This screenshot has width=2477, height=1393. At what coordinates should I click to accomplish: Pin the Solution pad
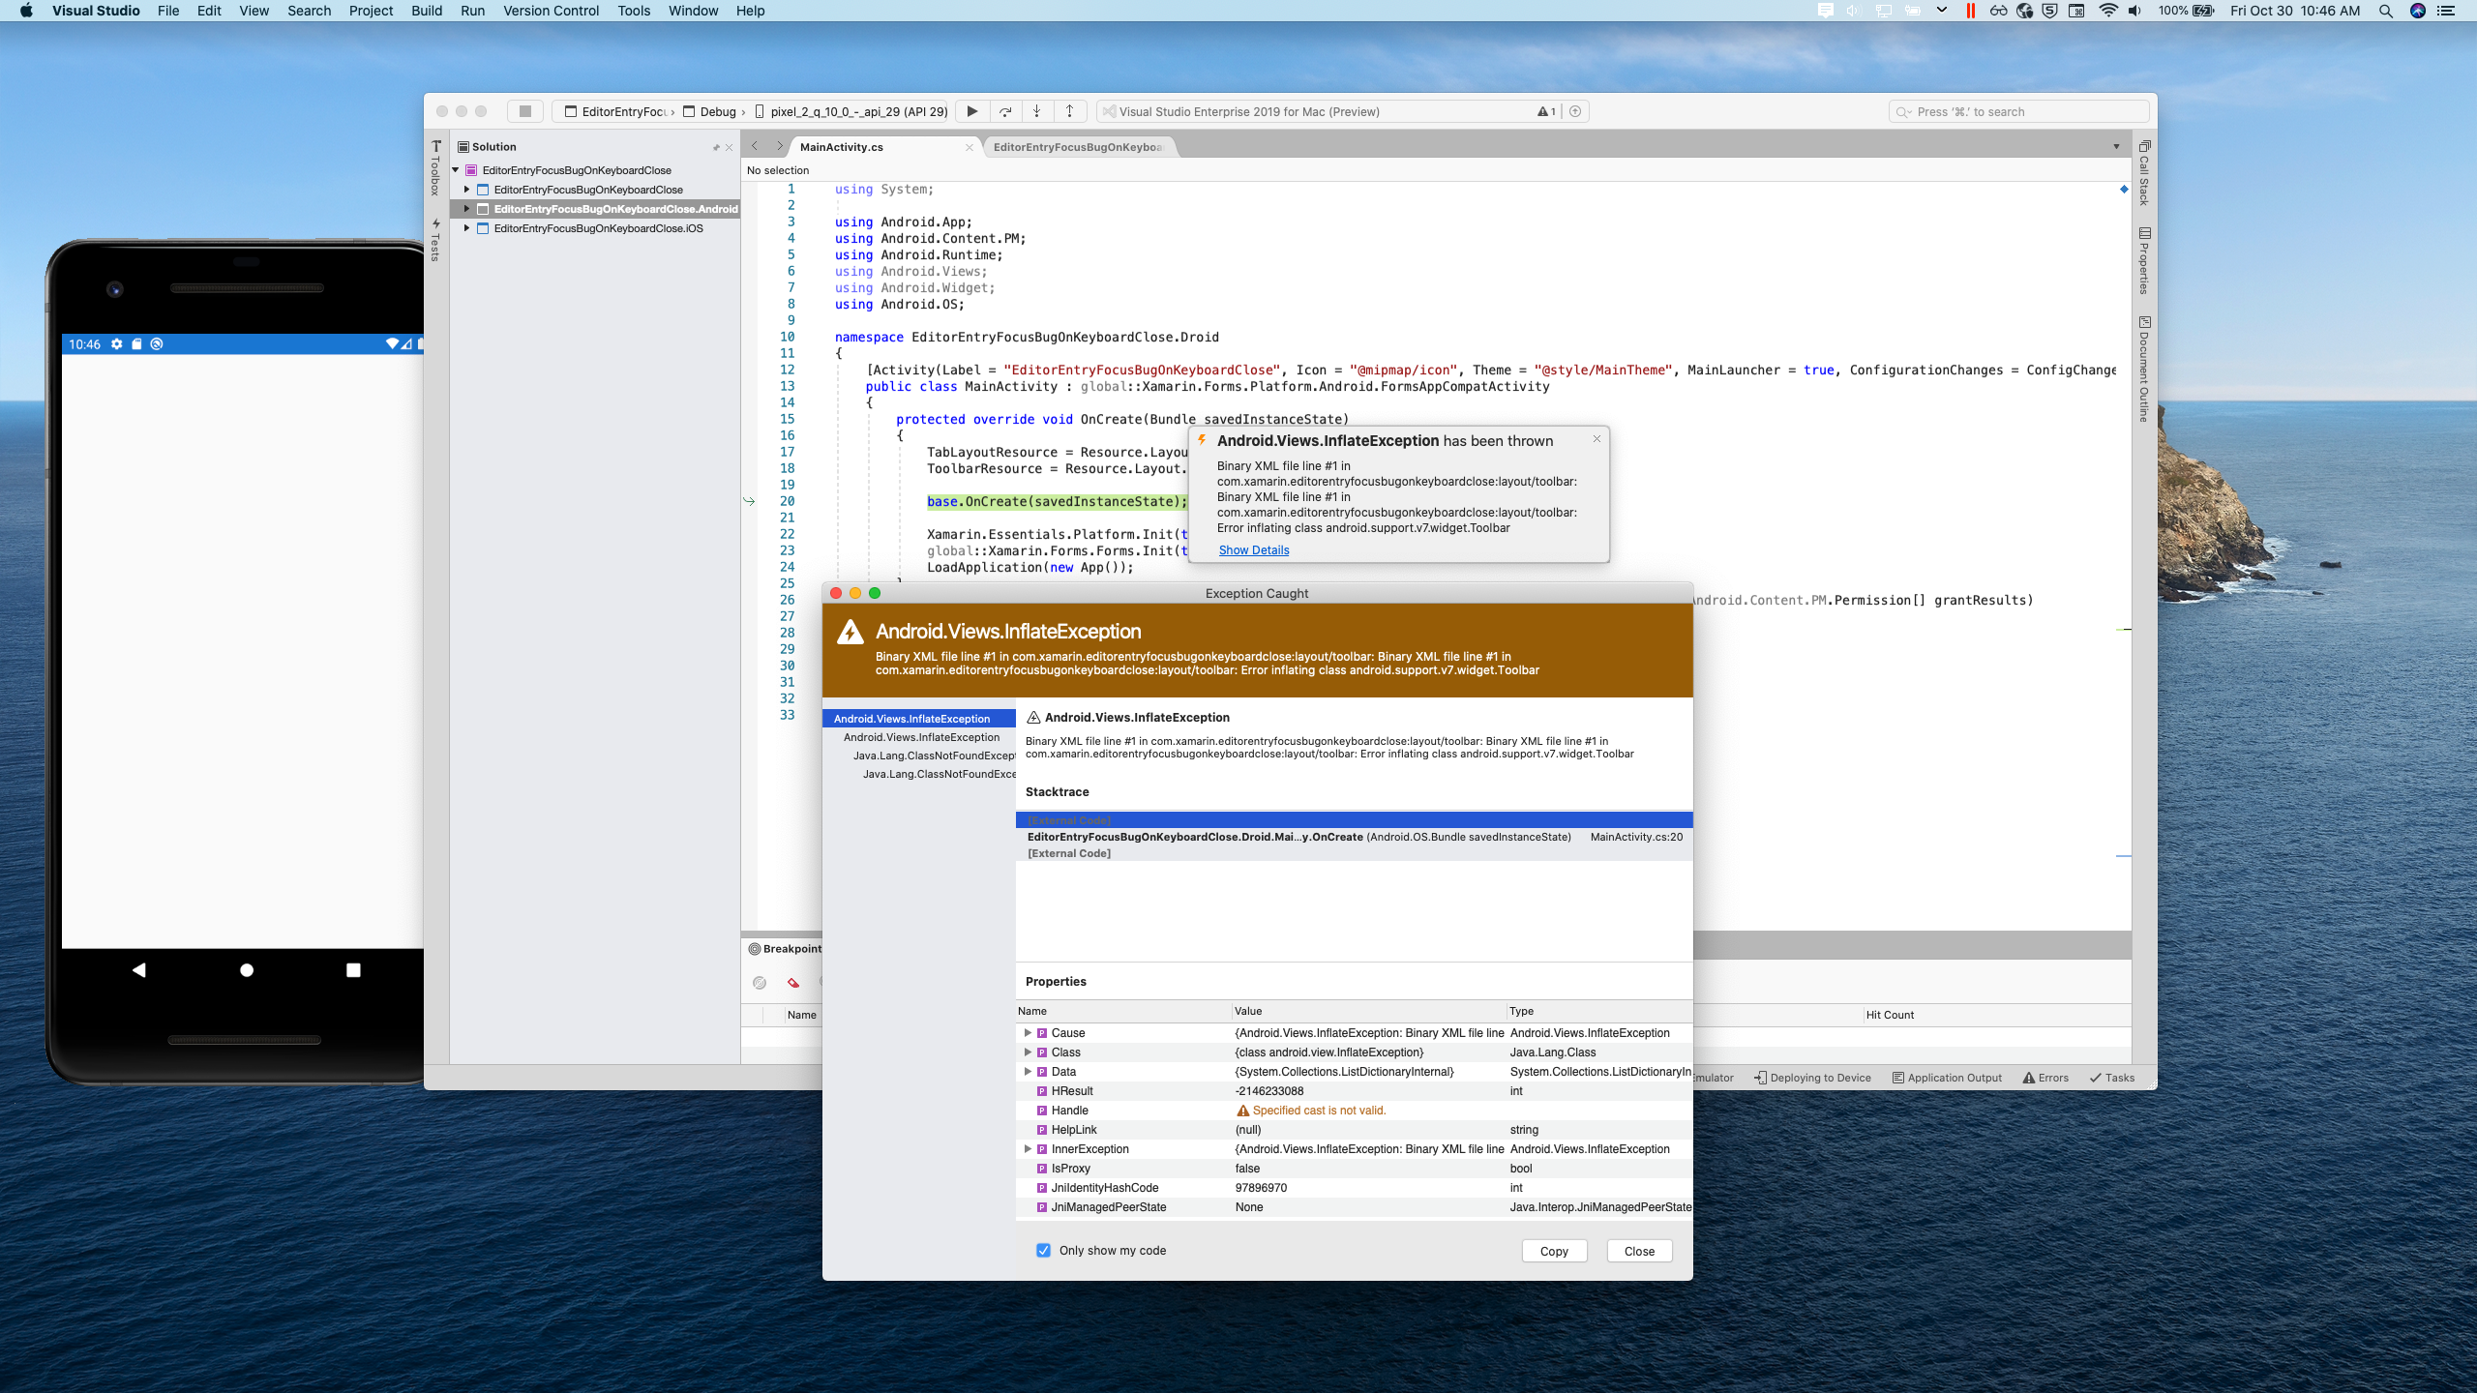coord(716,147)
